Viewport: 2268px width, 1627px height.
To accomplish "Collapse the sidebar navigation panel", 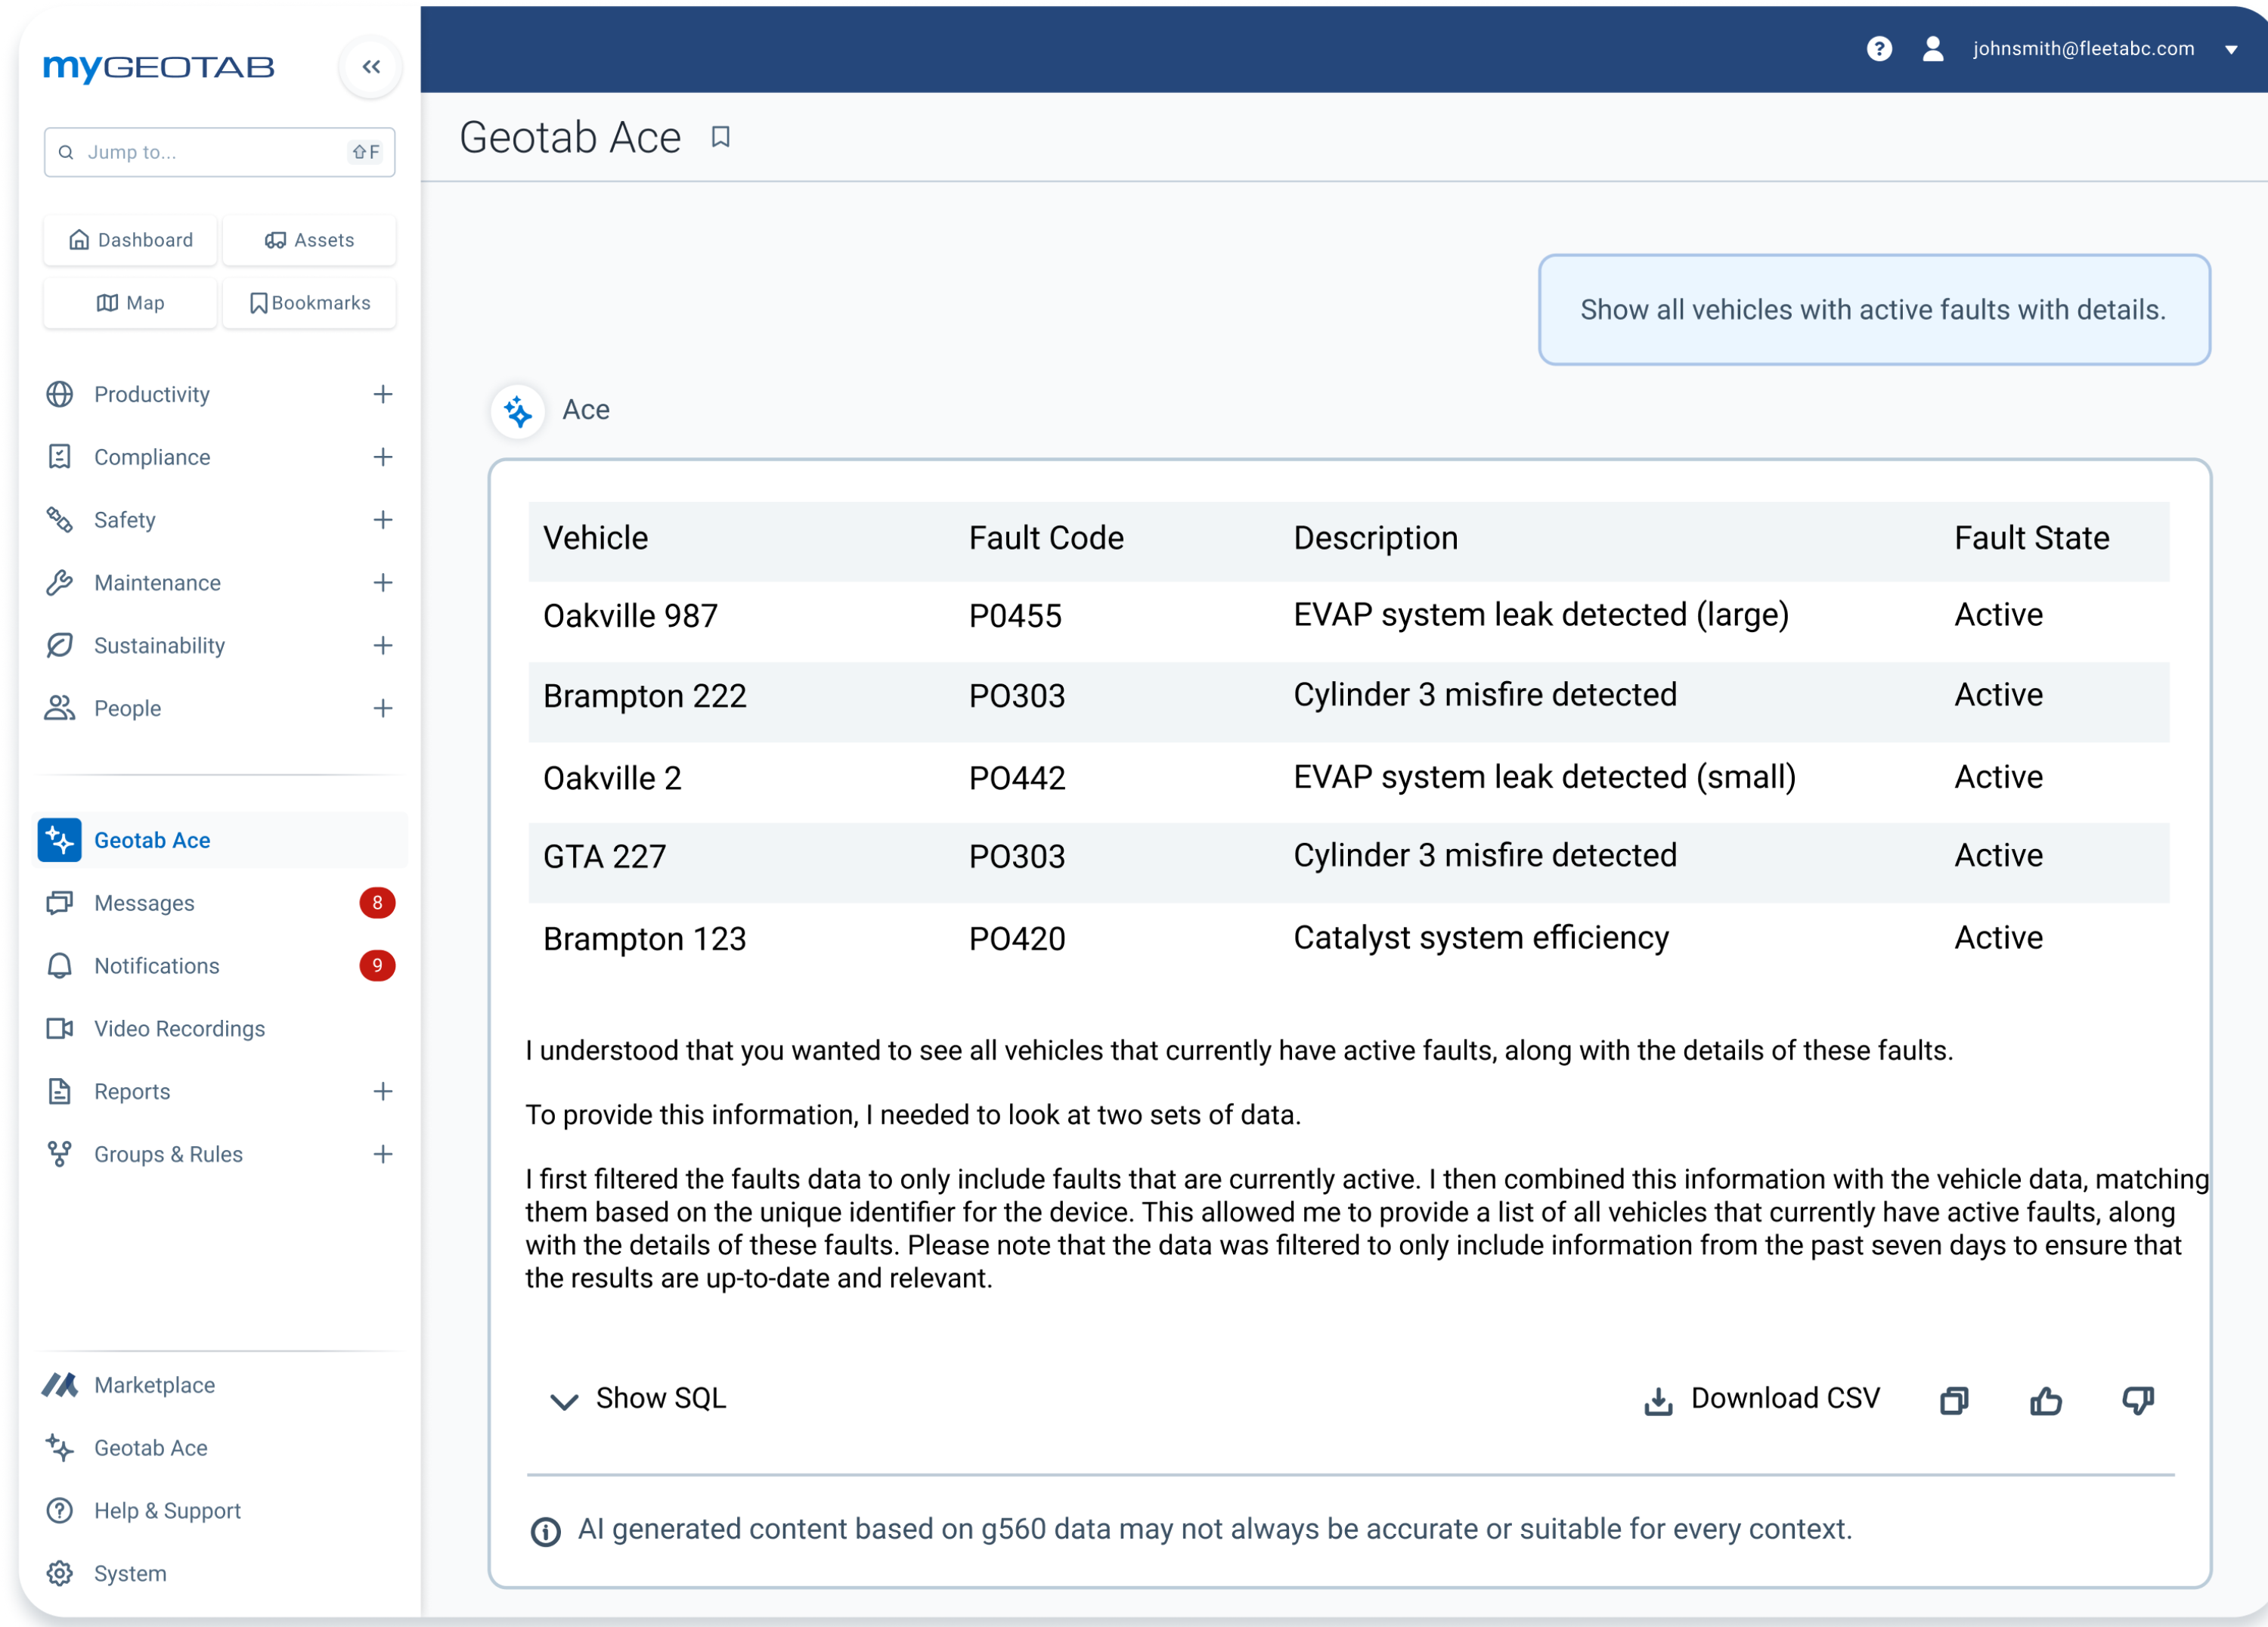I will pos(371,67).
